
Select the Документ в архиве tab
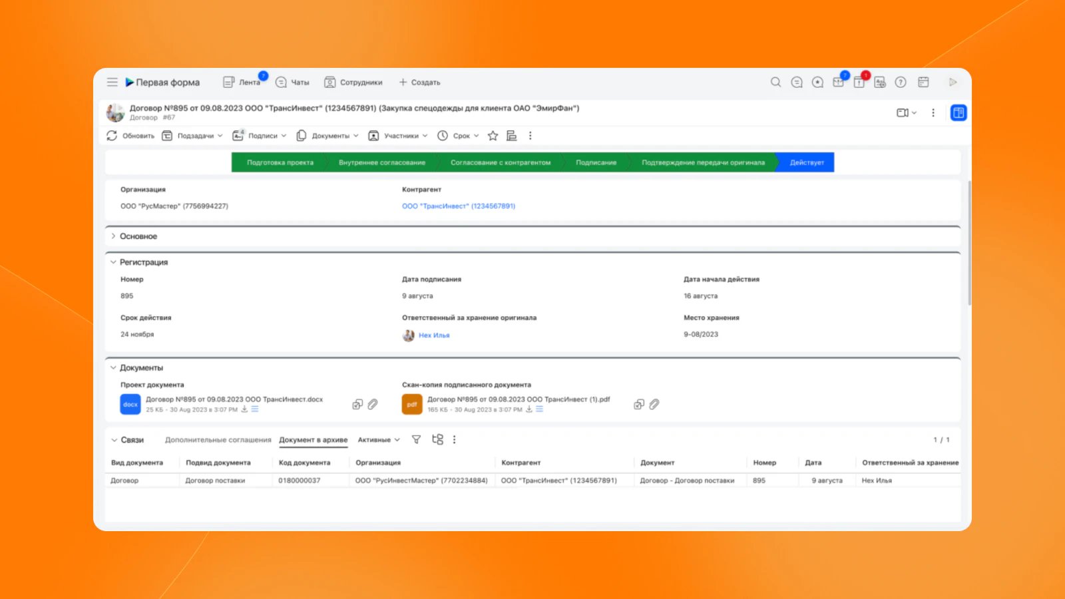pyautogui.click(x=314, y=440)
